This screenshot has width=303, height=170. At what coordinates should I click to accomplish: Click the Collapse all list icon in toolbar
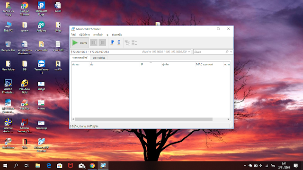pos(134,42)
